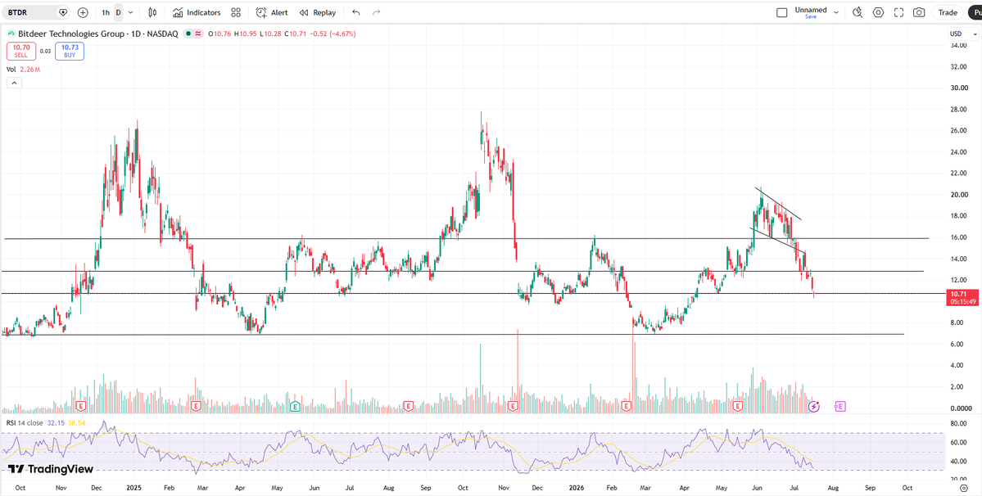This screenshot has height=496, width=982.
Task: Click the red earnings E marker near March 2025
Action: pos(197,407)
